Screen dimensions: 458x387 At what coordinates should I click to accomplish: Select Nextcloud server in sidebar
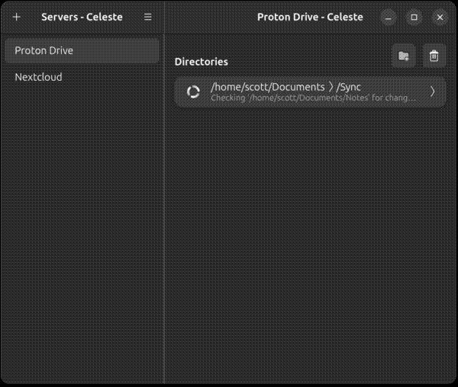coord(82,77)
